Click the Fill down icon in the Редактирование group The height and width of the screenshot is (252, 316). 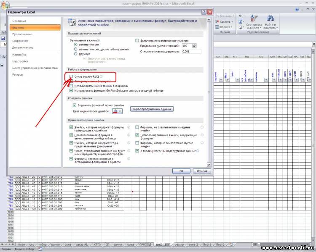(240, 22)
